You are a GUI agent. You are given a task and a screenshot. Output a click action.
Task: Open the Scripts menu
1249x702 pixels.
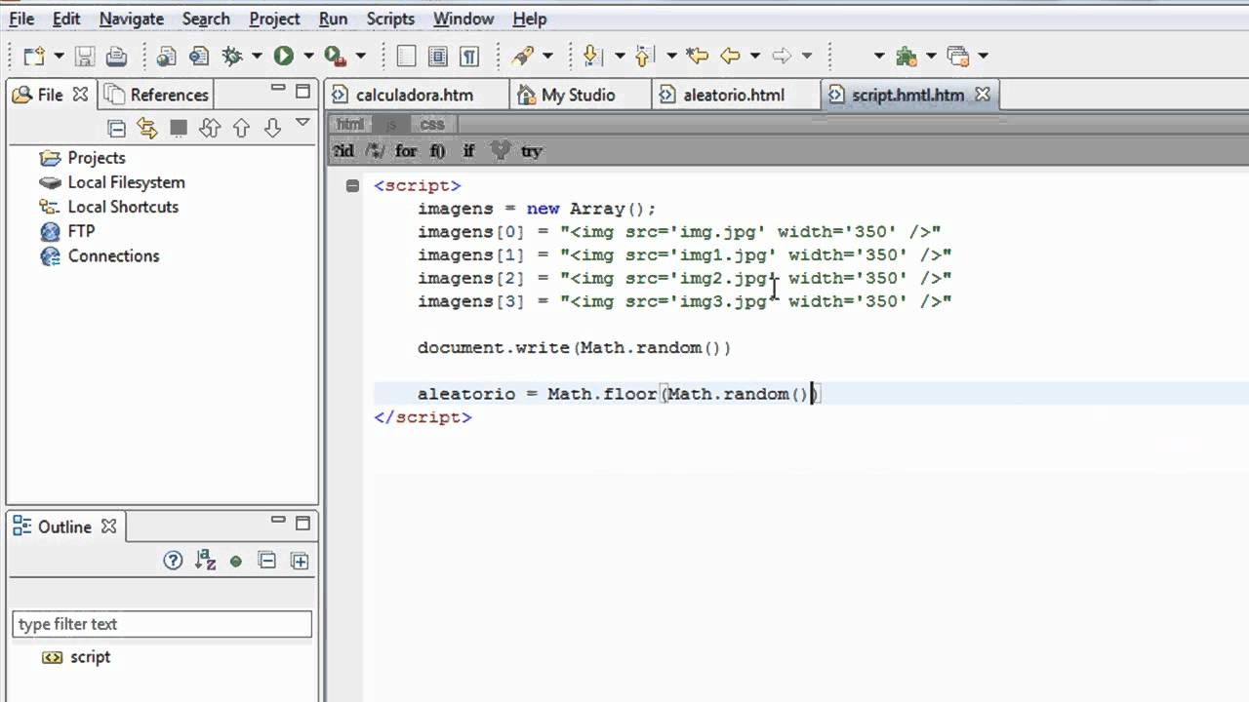pyautogui.click(x=390, y=19)
